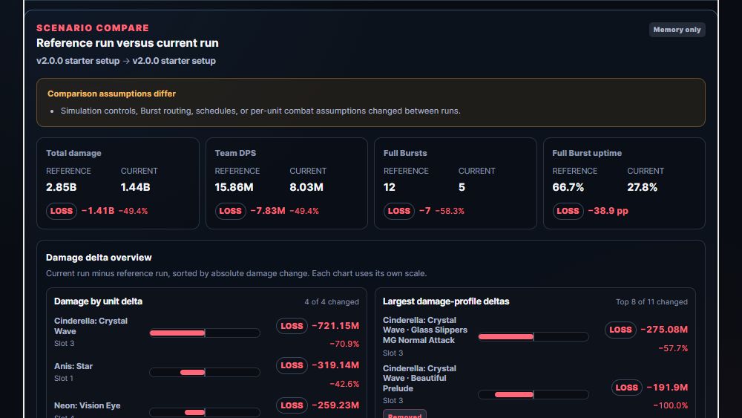The width and height of the screenshot is (742, 418).
Task: Click LOSS badge beside -191.9M
Action: coord(626,388)
